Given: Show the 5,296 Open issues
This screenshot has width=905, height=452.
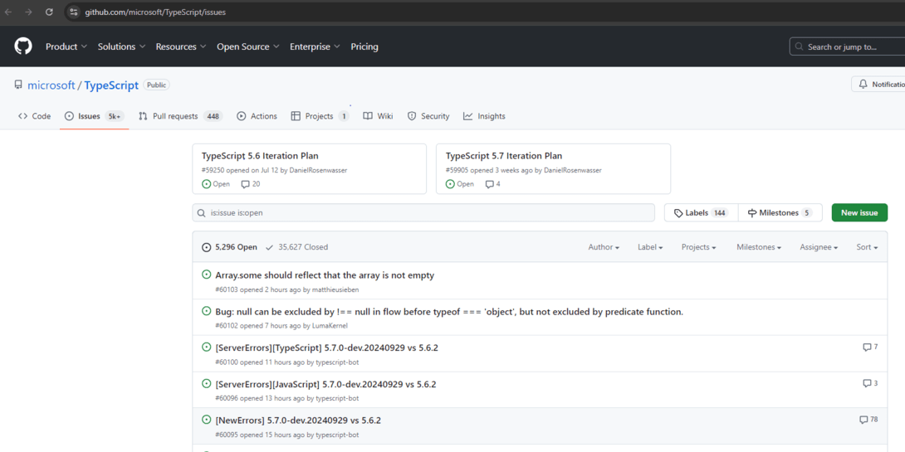Looking at the screenshot, I should (230, 247).
